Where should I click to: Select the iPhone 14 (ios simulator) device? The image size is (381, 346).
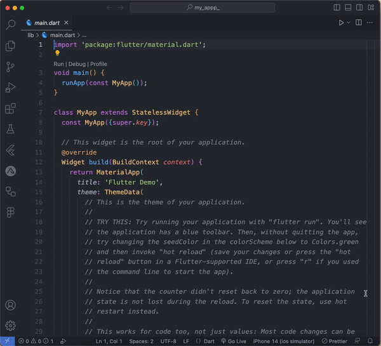click(284, 341)
